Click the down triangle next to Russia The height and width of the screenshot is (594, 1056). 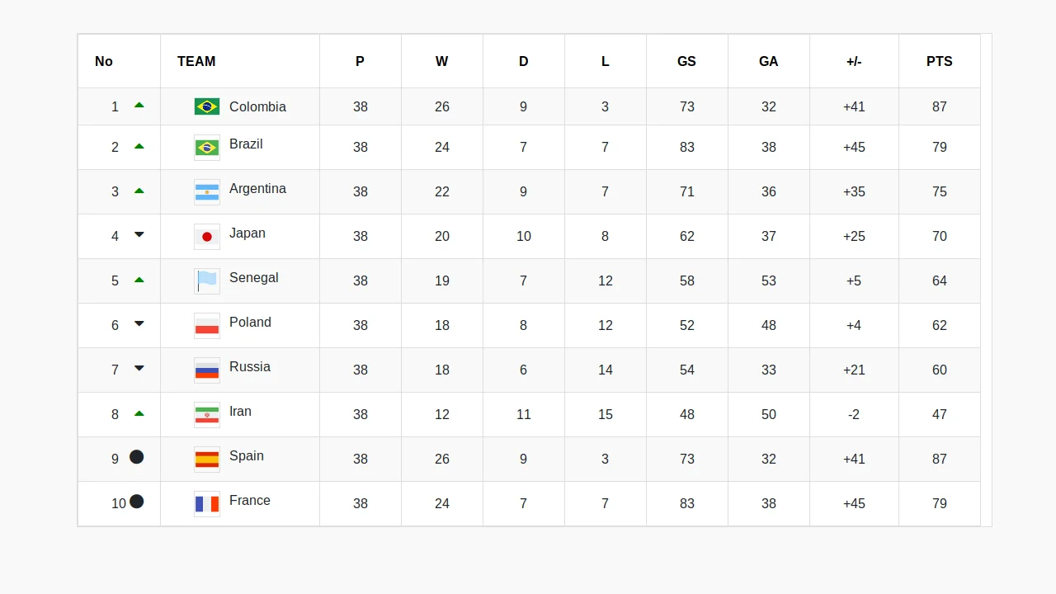(x=139, y=368)
